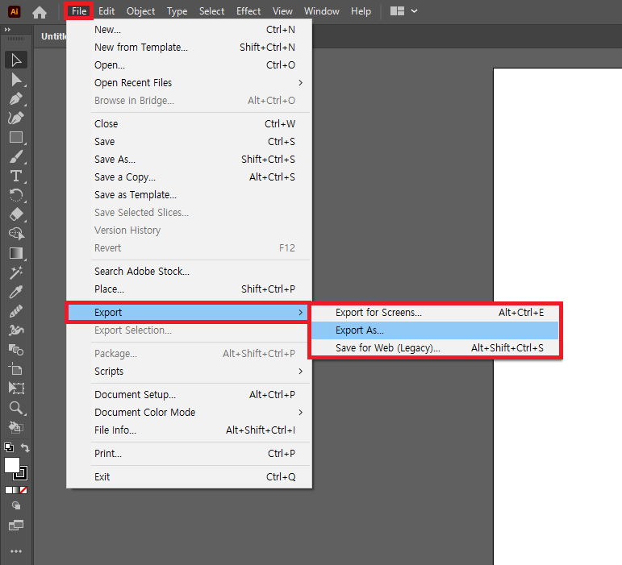622x565 pixels.
Task: Expand the toolbar double arrows
Action: tap(7, 30)
